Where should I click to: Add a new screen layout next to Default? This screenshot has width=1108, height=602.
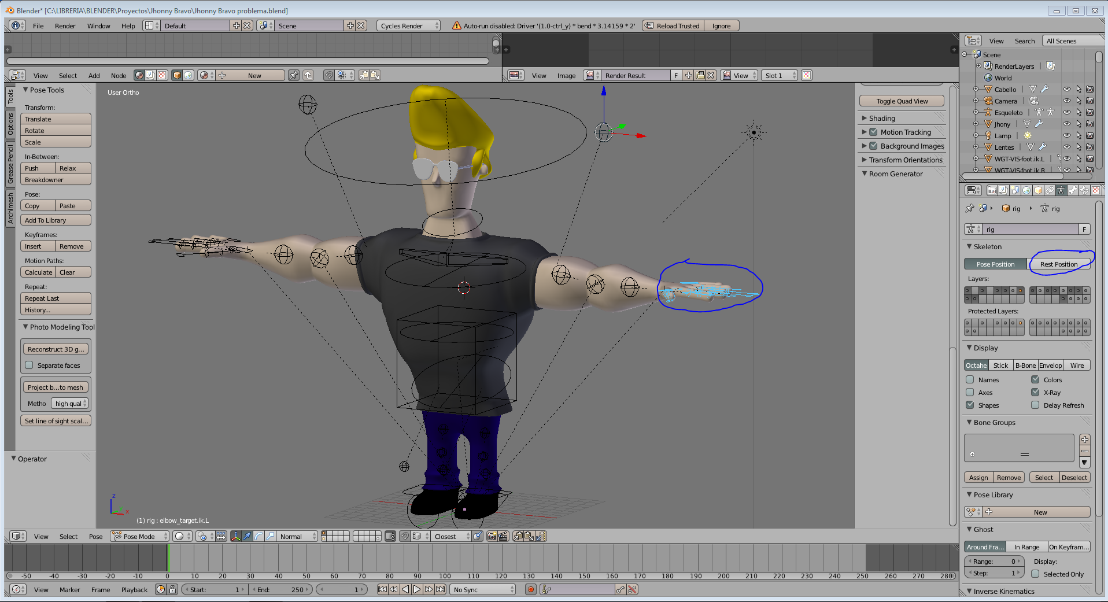pyautogui.click(x=236, y=25)
